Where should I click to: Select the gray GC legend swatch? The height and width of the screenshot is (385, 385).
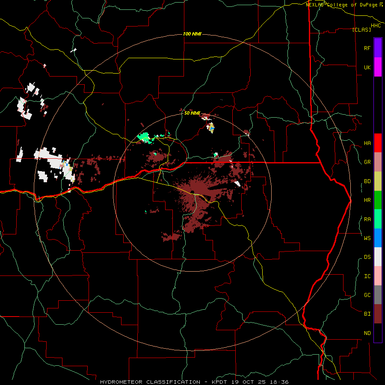[x=378, y=295]
